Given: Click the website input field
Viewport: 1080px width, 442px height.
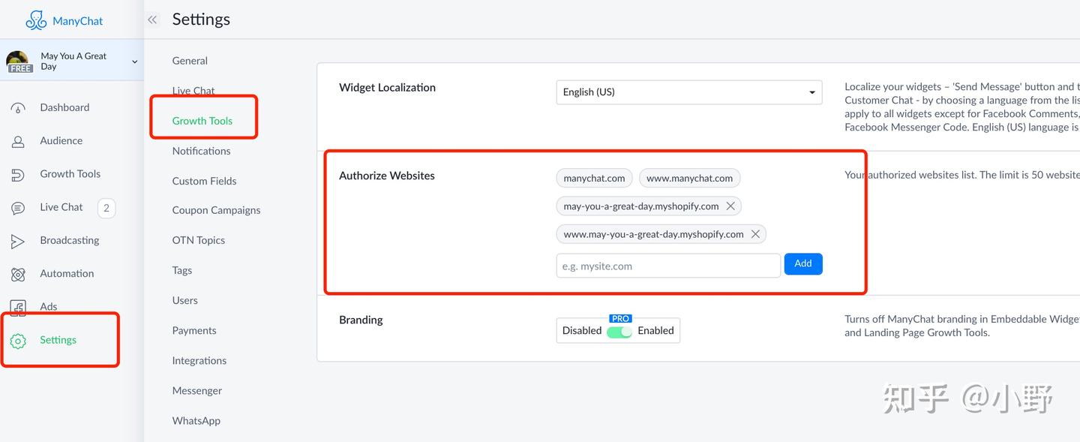Looking at the screenshot, I should [x=667, y=266].
